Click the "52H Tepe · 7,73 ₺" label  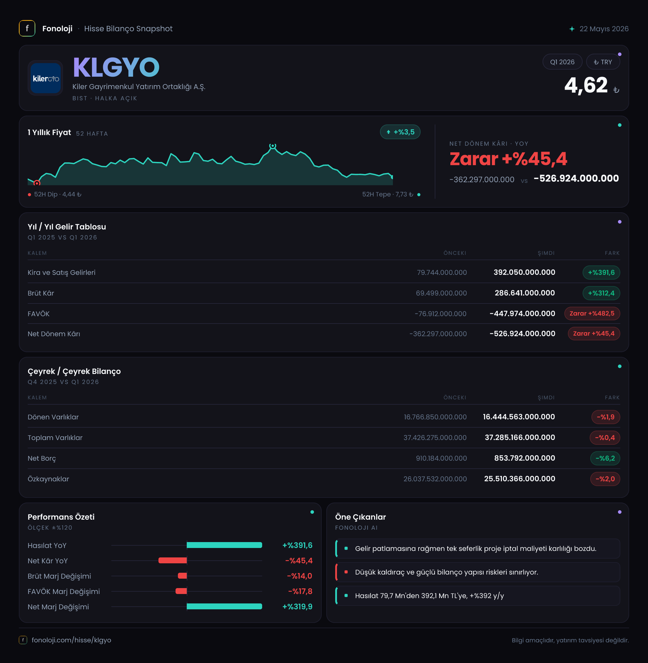(388, 194)
